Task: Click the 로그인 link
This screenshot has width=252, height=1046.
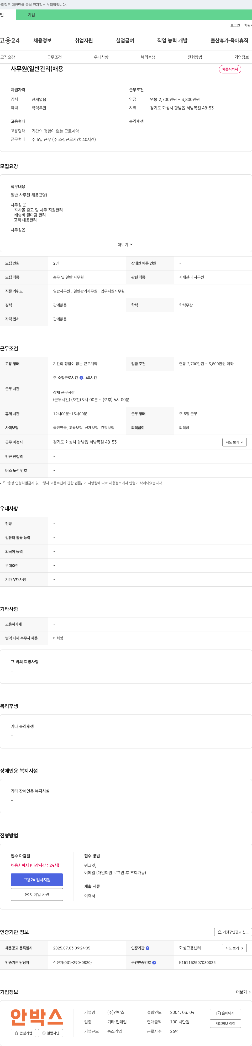Action: point(235,25)
